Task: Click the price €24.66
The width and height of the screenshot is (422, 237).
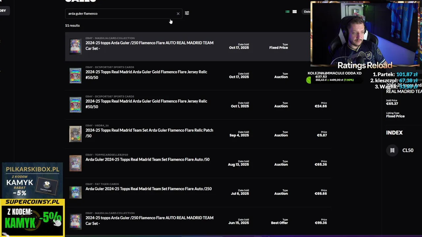Action: click(x=320, y=106)
